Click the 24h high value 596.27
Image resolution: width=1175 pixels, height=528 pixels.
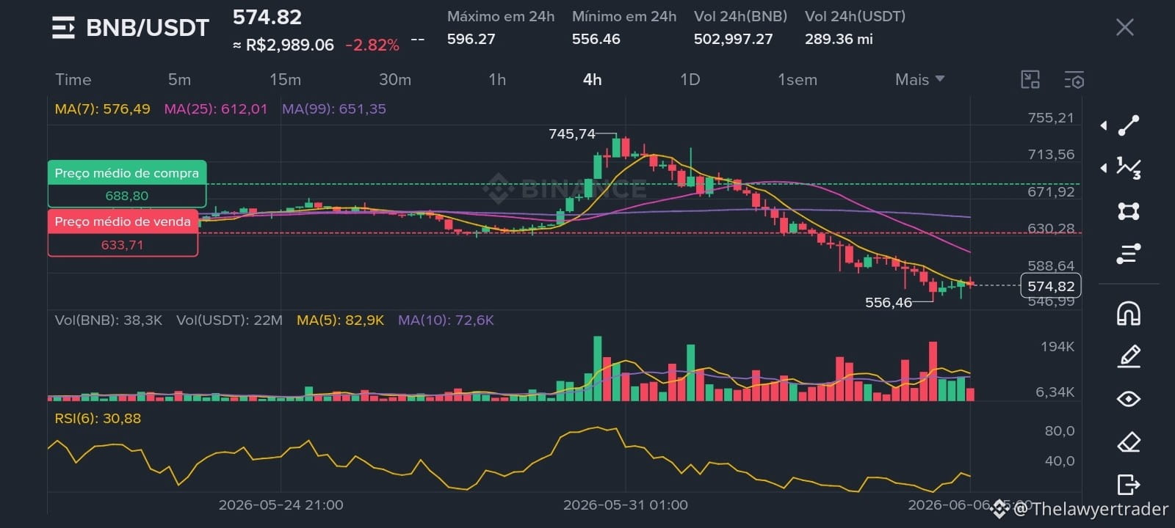(x=471, y=40)
